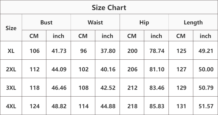218x115 pixels.
Task: Select the 2XL hip inch value 81.10
Action: [157, 69]
